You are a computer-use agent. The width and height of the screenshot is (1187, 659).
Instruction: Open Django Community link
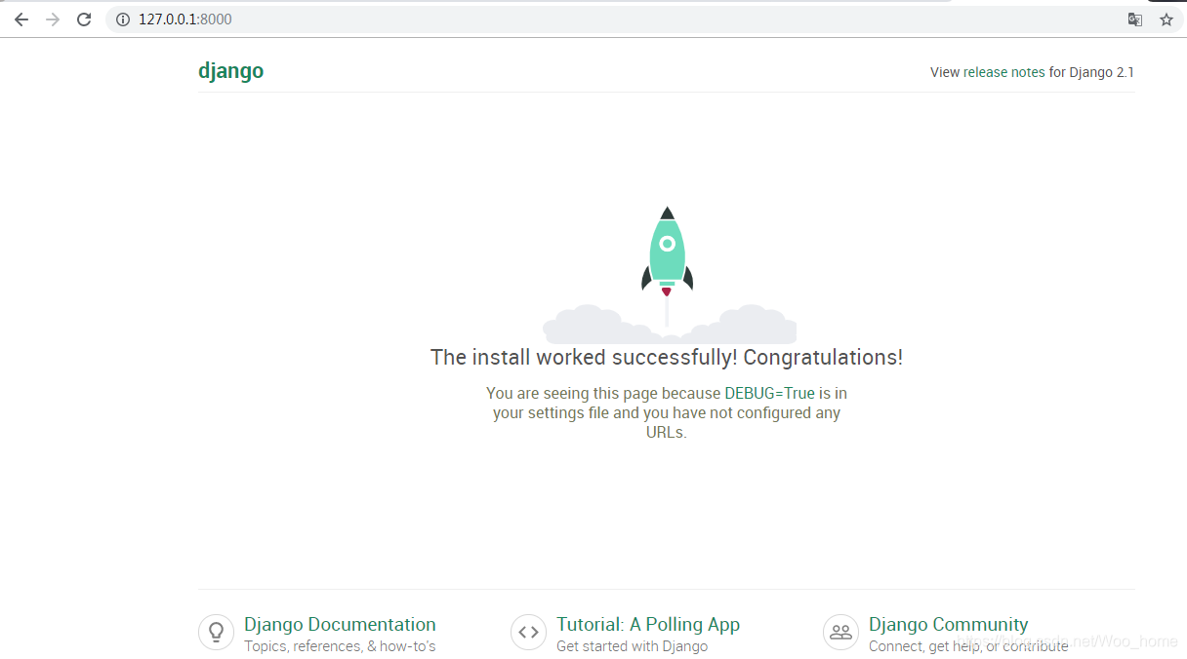click(949, 625)
